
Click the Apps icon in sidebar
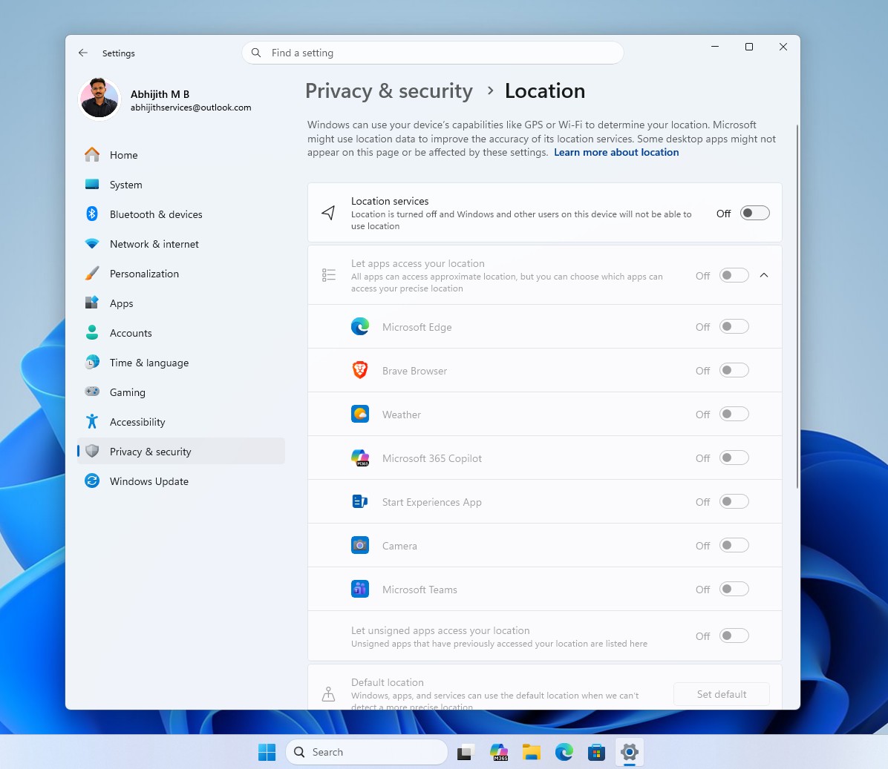(92, 303)
